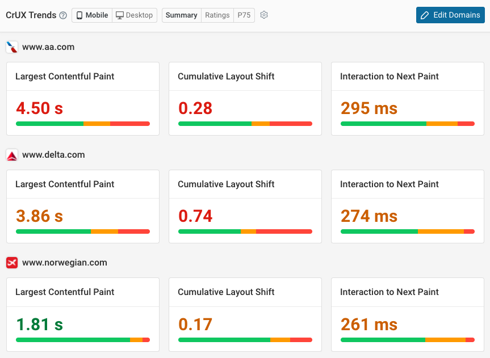Screen dimensions: 490x358
Task: Click the Norwegian favicon icon
Action: (11, 263)
